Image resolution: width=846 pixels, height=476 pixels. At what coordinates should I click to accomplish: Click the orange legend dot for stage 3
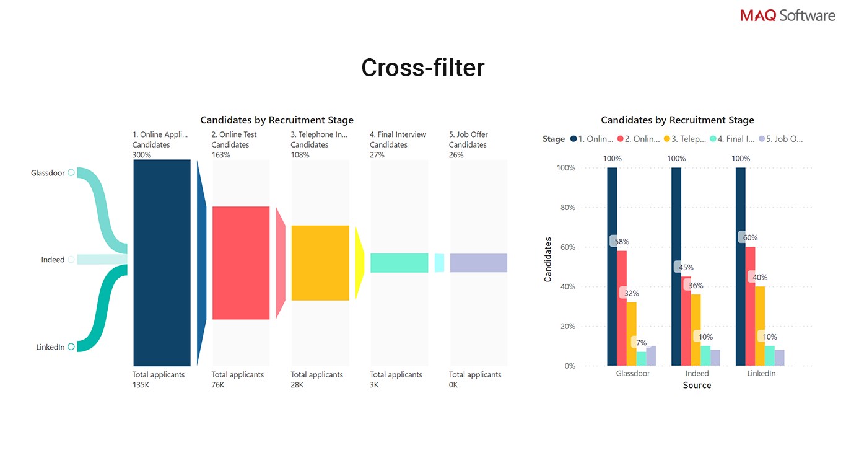(666, 139)
